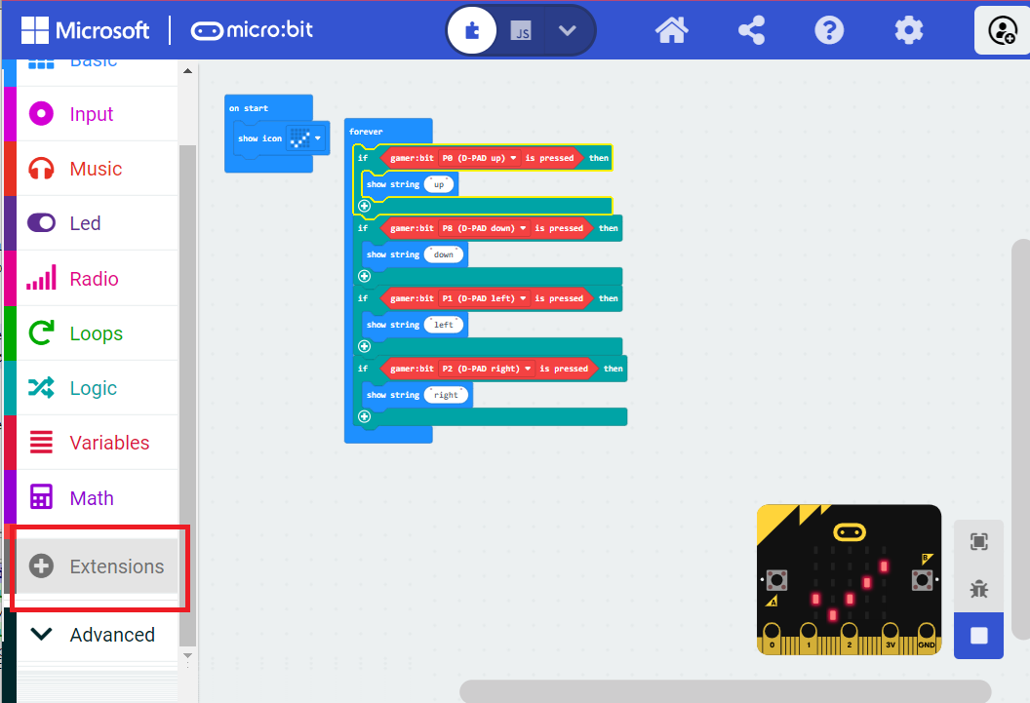Open the Help question mark icon
The width and height of the screenshot is (1030, 703).
[x=829, y=30]
